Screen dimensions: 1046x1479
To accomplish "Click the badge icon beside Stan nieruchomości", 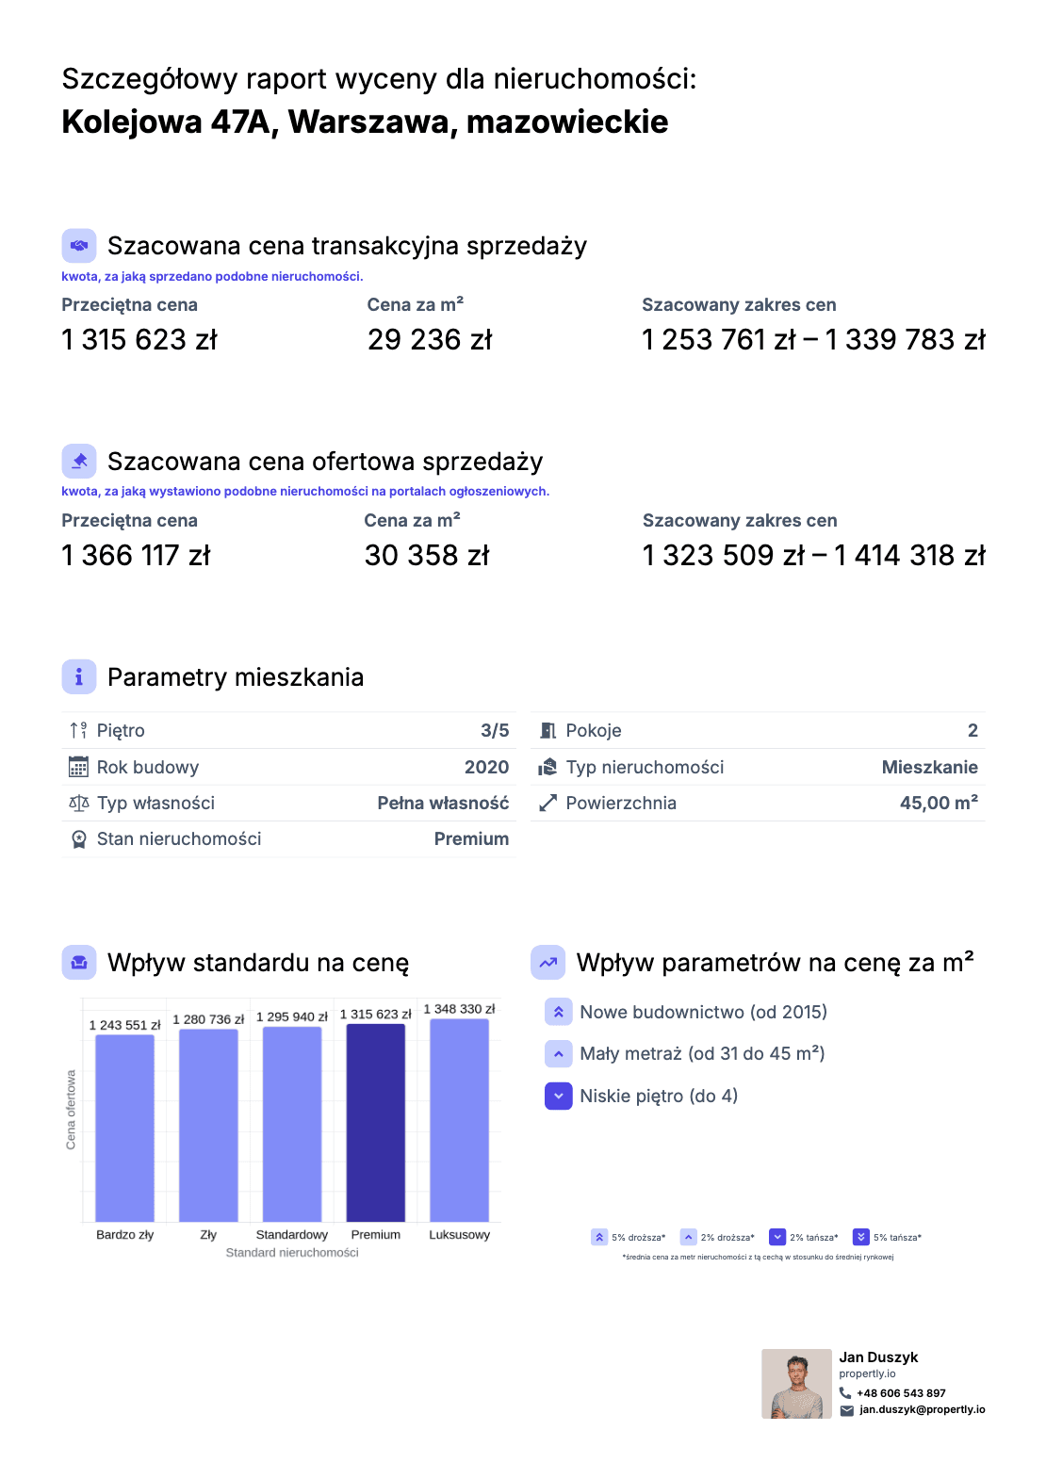I will pyautogui.click(x=78, y=838).
